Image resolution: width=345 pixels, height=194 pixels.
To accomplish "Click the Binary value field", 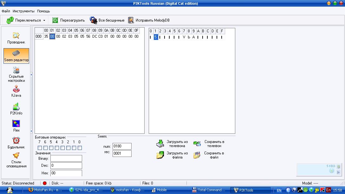I will pos(66,158).
